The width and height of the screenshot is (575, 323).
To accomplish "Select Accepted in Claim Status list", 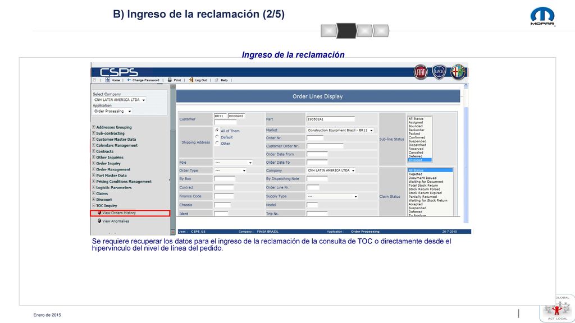I will tap(416, 204).
